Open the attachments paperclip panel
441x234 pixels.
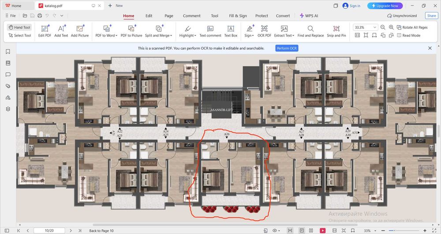(x=8, y=86)
